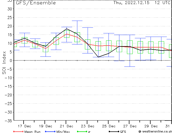
Task: Click the 29 Dec x-axis label
Action: point(151,126)
